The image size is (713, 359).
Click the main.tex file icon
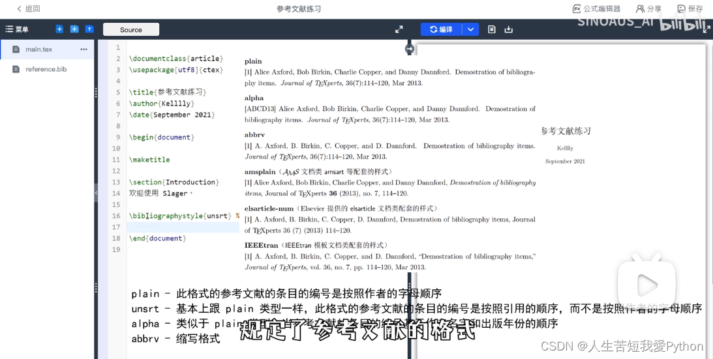pos(16,49)
